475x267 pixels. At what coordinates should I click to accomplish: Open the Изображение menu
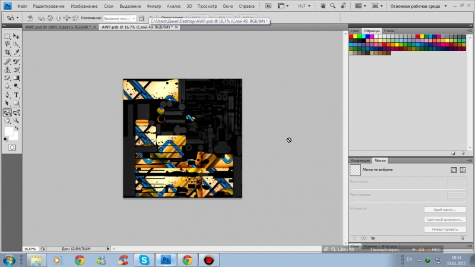coord(84,6)
